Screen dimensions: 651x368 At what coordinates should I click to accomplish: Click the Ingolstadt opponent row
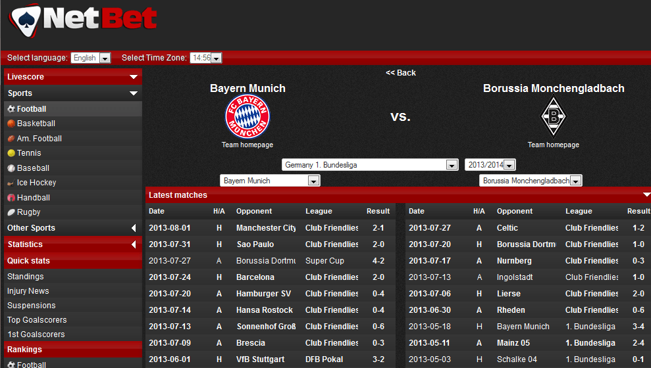(515, 277)
